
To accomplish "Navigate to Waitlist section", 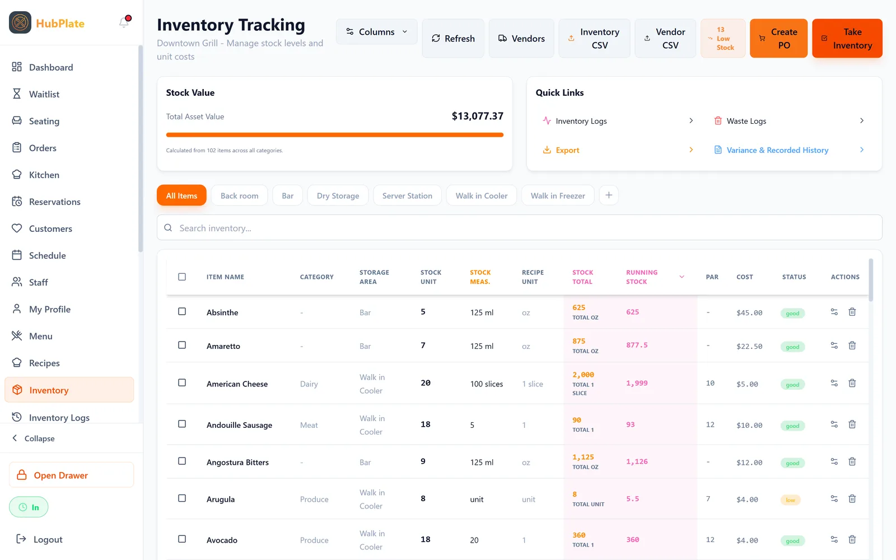I will point(69,94).
